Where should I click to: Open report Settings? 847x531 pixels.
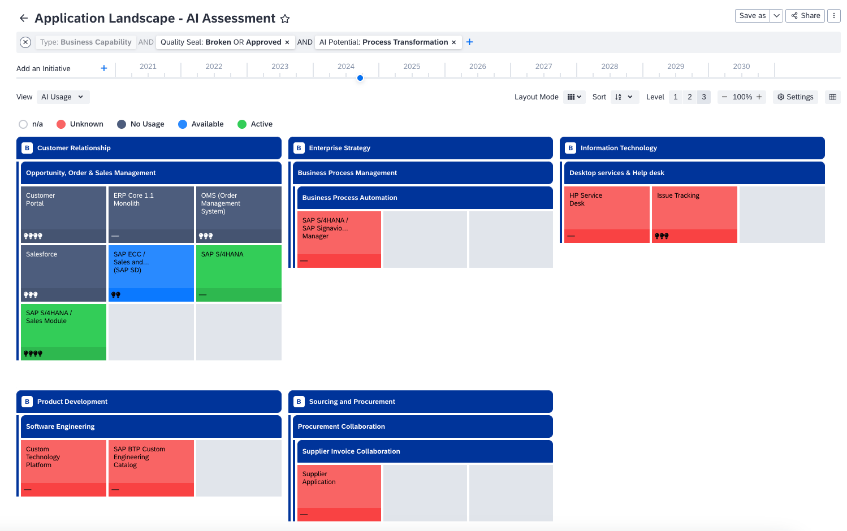pyautogui.click(x=796, y=97)
